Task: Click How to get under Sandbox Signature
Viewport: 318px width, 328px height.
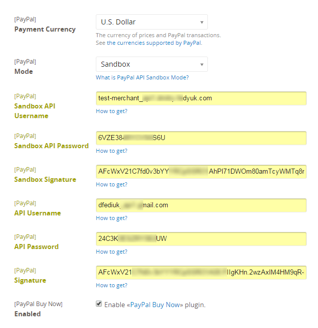Action: 112,184
